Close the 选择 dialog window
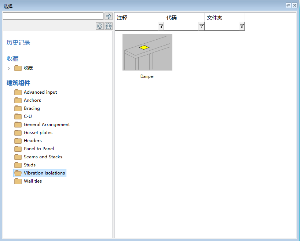The height and width of the screenshot is (241, 300). [294, 6]
